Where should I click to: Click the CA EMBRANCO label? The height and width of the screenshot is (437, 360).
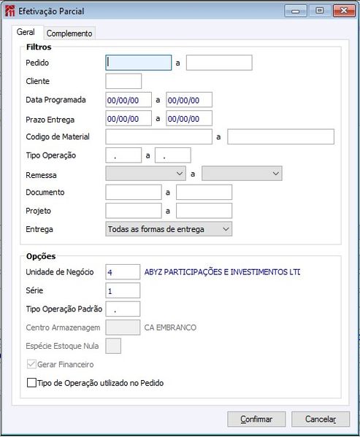(x=170, y=328)
